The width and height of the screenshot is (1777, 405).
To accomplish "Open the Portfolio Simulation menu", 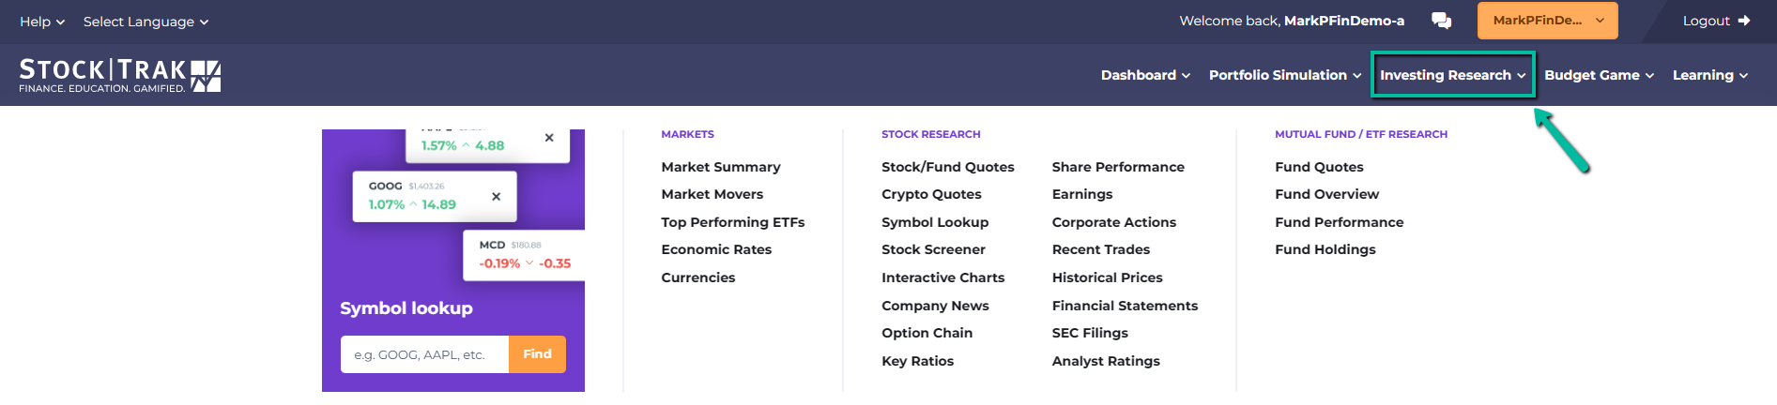I will (1285, 75).
